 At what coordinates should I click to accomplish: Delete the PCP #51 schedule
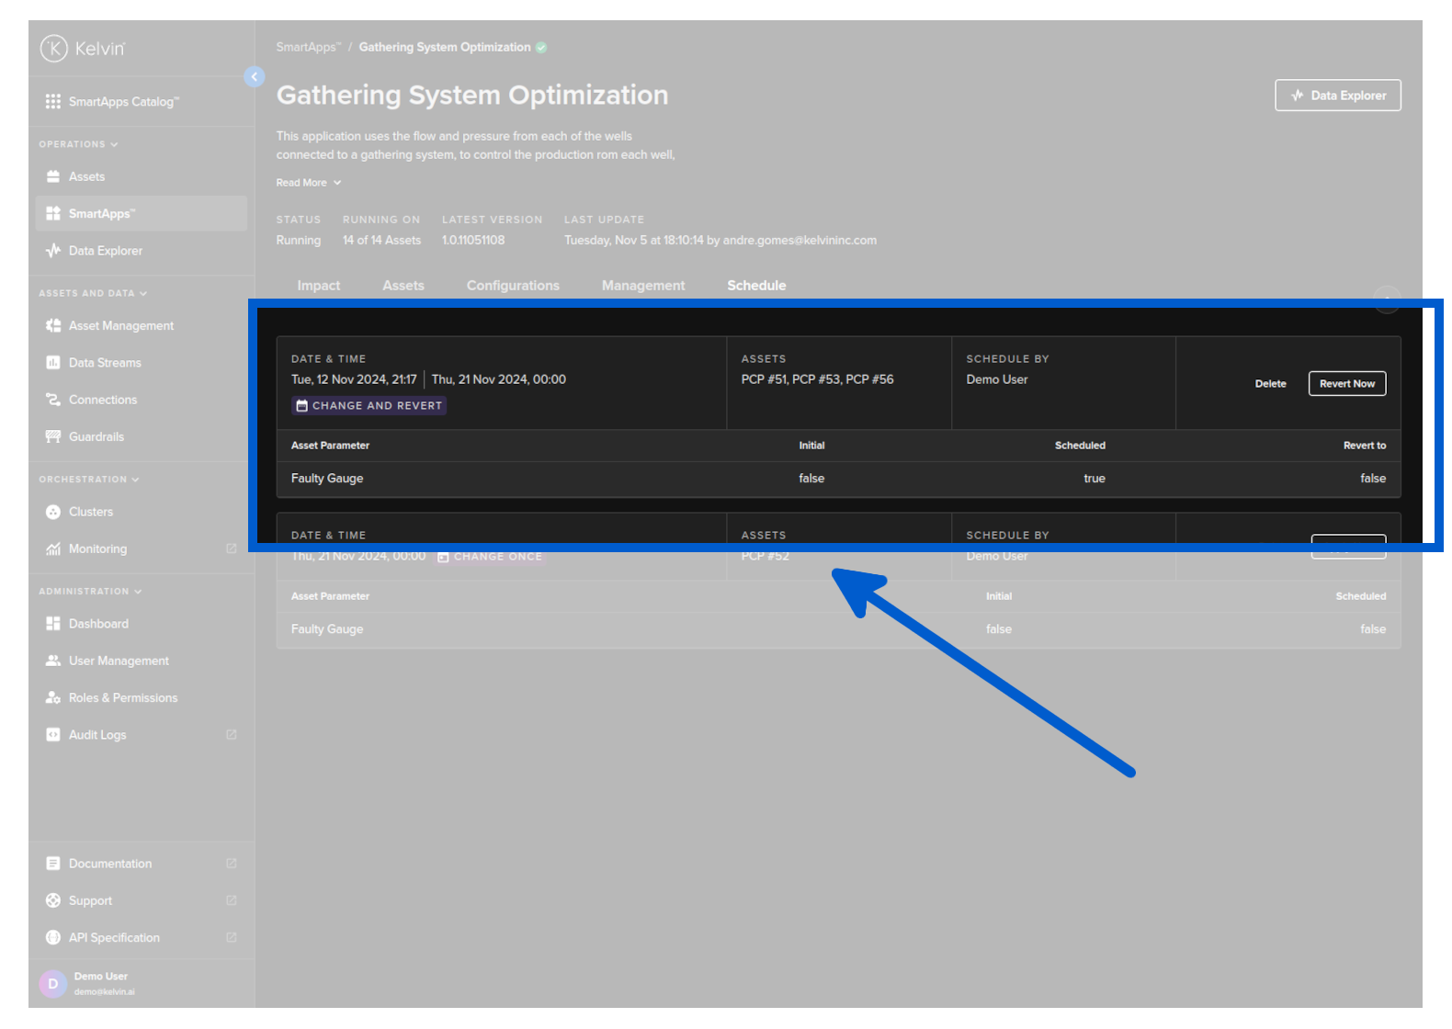1270,384
